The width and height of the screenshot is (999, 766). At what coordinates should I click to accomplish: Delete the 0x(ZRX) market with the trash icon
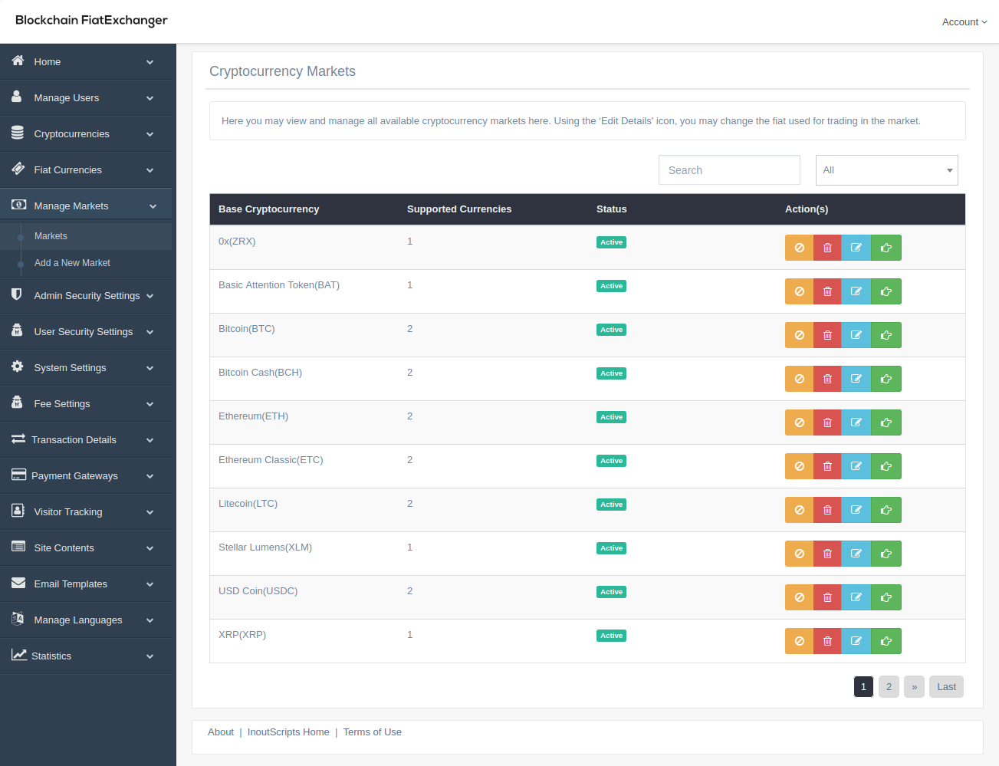[827, 247]
